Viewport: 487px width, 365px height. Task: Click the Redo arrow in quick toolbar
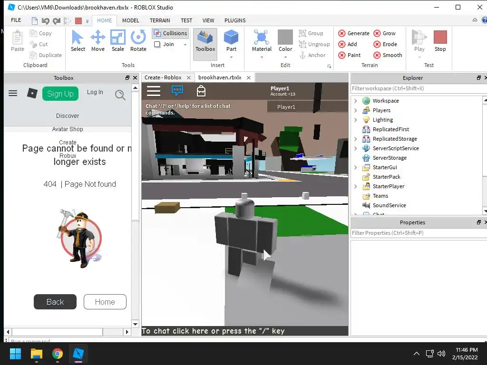(x=56, y=21)
